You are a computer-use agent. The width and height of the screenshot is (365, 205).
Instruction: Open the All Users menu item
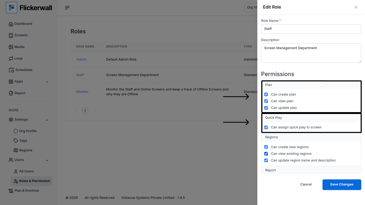(x=26, y=171)
